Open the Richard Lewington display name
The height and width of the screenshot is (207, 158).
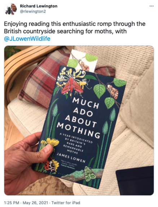click(x=39, y=6)
